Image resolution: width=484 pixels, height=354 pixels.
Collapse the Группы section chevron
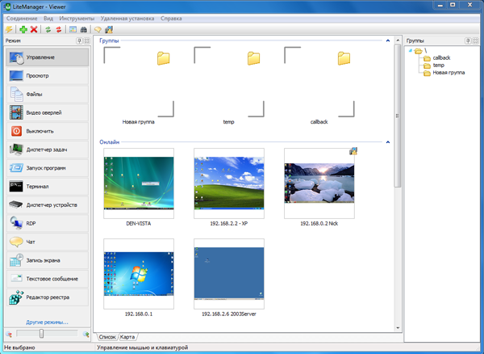point(388,40)
